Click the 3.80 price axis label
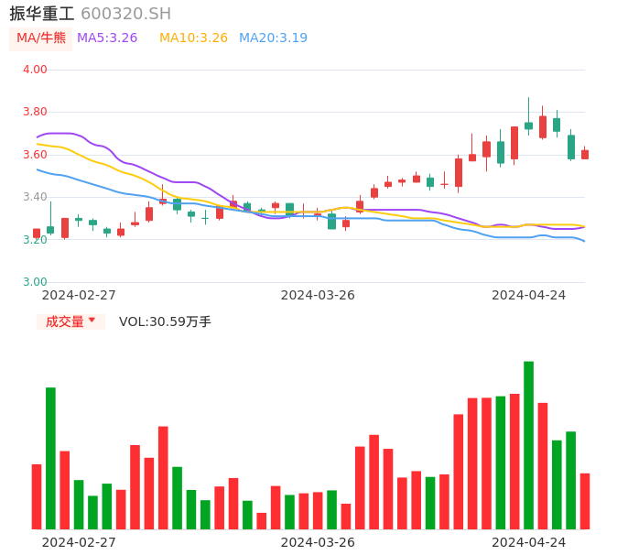Screen dimensions: 628x555 (35, 112)
